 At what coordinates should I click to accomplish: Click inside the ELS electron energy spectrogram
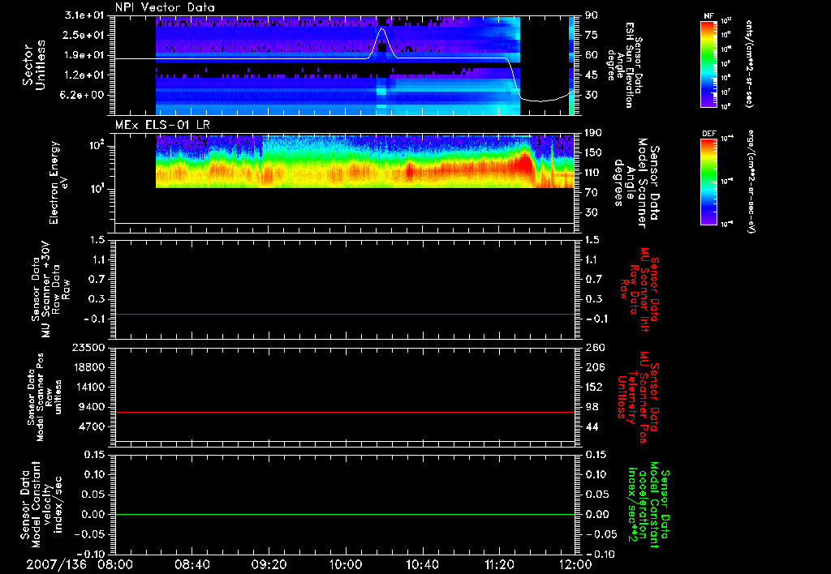[365, 161]
